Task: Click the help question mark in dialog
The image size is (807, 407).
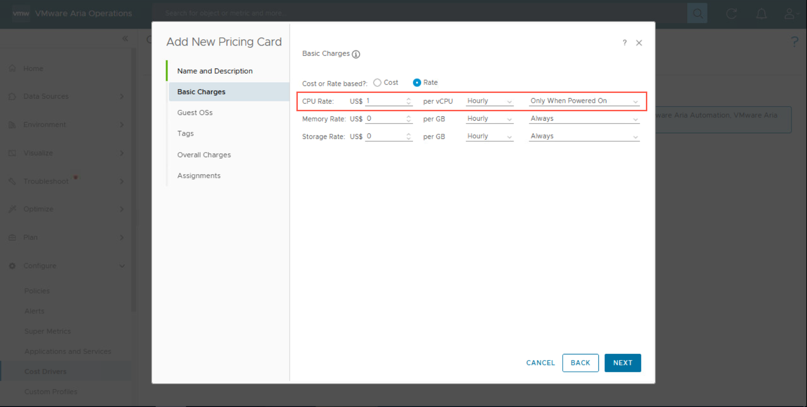Action: [624, 43]
